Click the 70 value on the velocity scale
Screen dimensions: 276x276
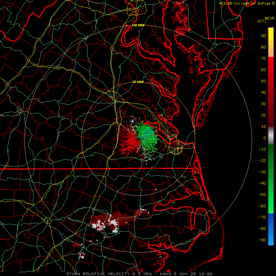(x=263, y=59)
